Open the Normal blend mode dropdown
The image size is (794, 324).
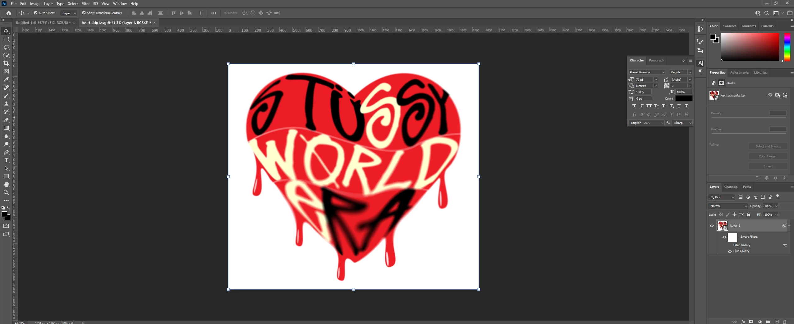click(x=728, y=206)
